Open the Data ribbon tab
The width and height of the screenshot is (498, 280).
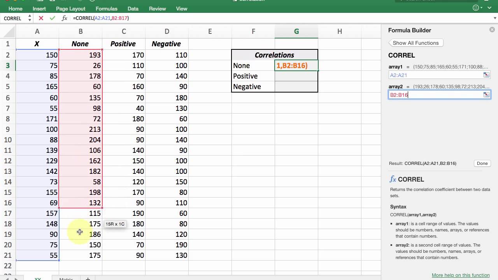133,9
